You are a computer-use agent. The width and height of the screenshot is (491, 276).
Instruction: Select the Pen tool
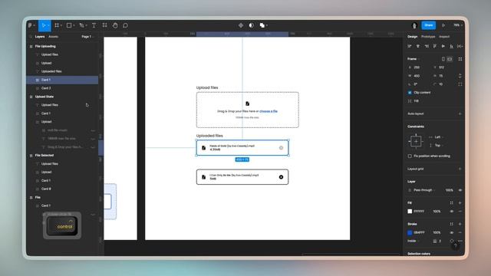[81, 25]
